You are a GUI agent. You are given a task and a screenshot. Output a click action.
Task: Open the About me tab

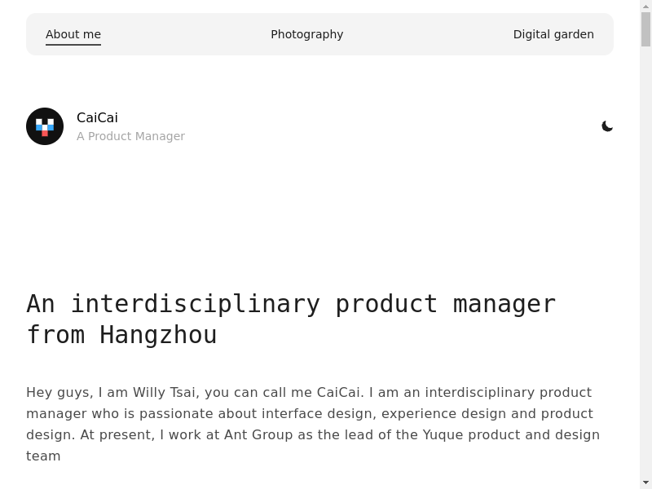tap(73, 34)
